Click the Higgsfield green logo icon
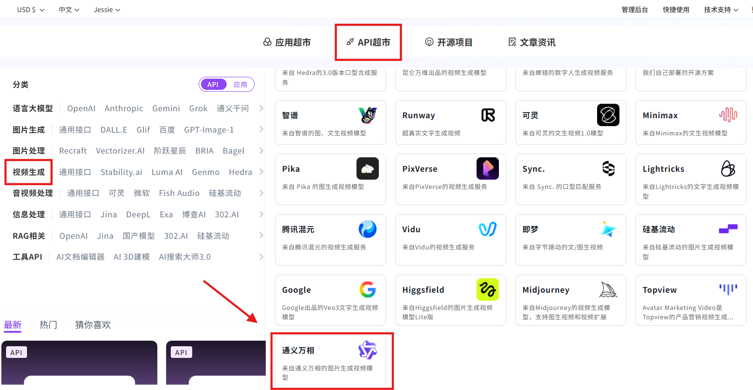Image resolution: width=753 pixels, height=390 pixels. 488,289
